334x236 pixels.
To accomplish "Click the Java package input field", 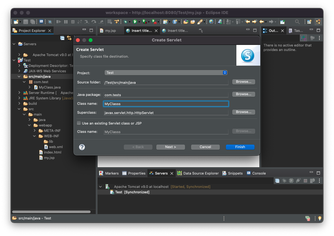I will tap(166, 95).
